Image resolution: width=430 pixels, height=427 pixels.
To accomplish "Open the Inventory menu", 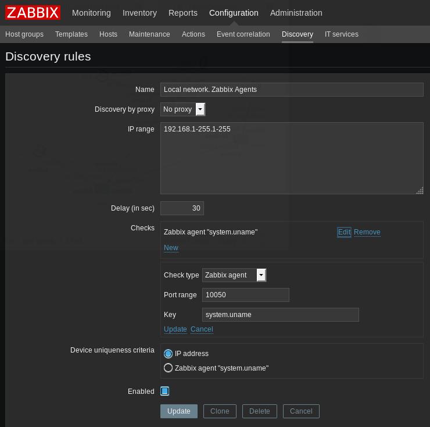I will pos(139,13).
